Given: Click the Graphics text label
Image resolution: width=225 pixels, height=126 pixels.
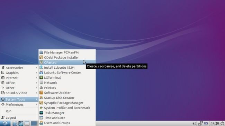Looking at the screenshot, I should tap(12, 73).
